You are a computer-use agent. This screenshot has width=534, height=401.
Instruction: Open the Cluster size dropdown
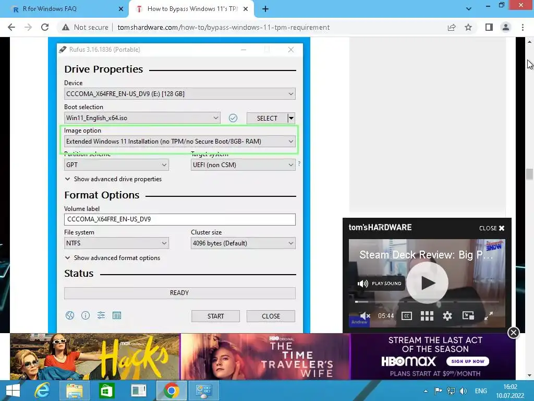click(x=243, y=243)
